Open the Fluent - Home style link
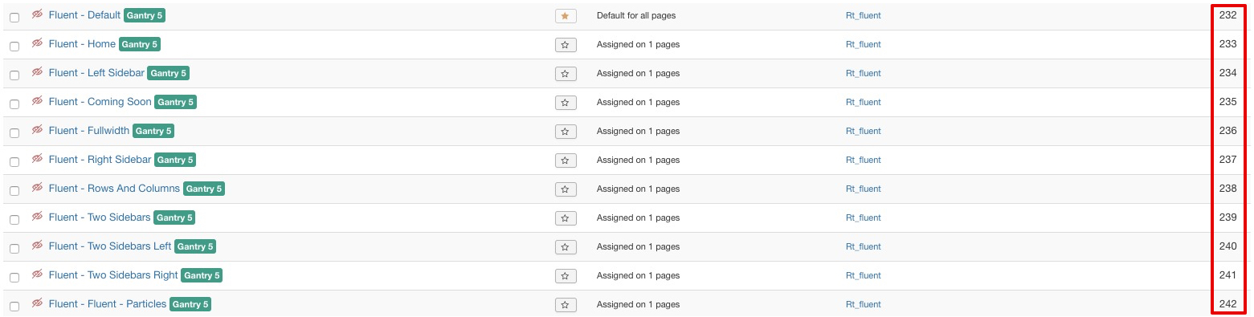The width and height of the screenshot is (1254, 317). [82, 43]
